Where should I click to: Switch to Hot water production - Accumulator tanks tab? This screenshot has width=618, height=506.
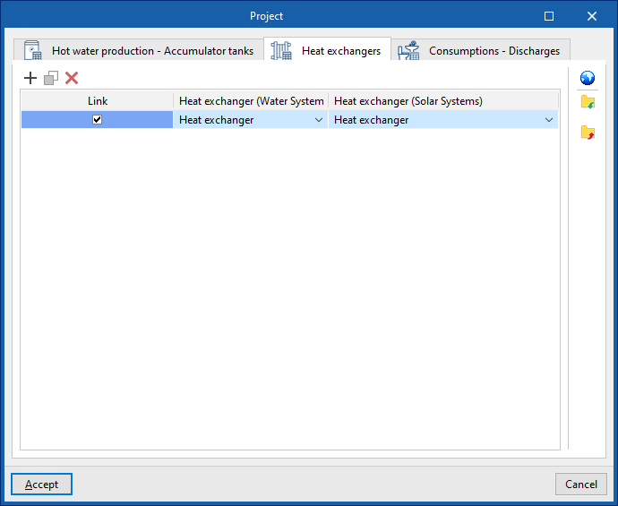click(139, 51)
